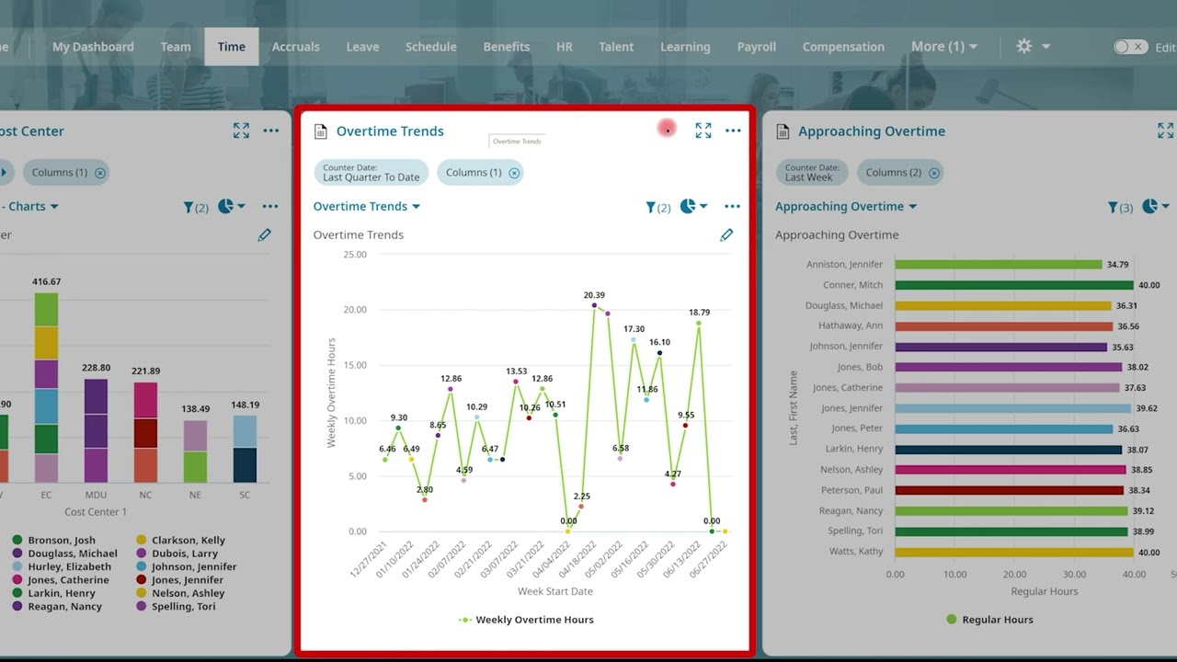Open filter (2) in Overtime Trends
This screenshot has height=662, width=1177.
[657, 208]
